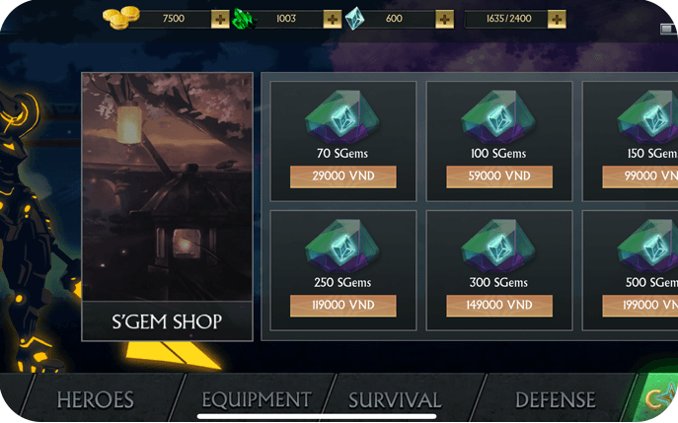
Task: Purchase 300 SGems for 149000 VND
Action: [499, 306]
